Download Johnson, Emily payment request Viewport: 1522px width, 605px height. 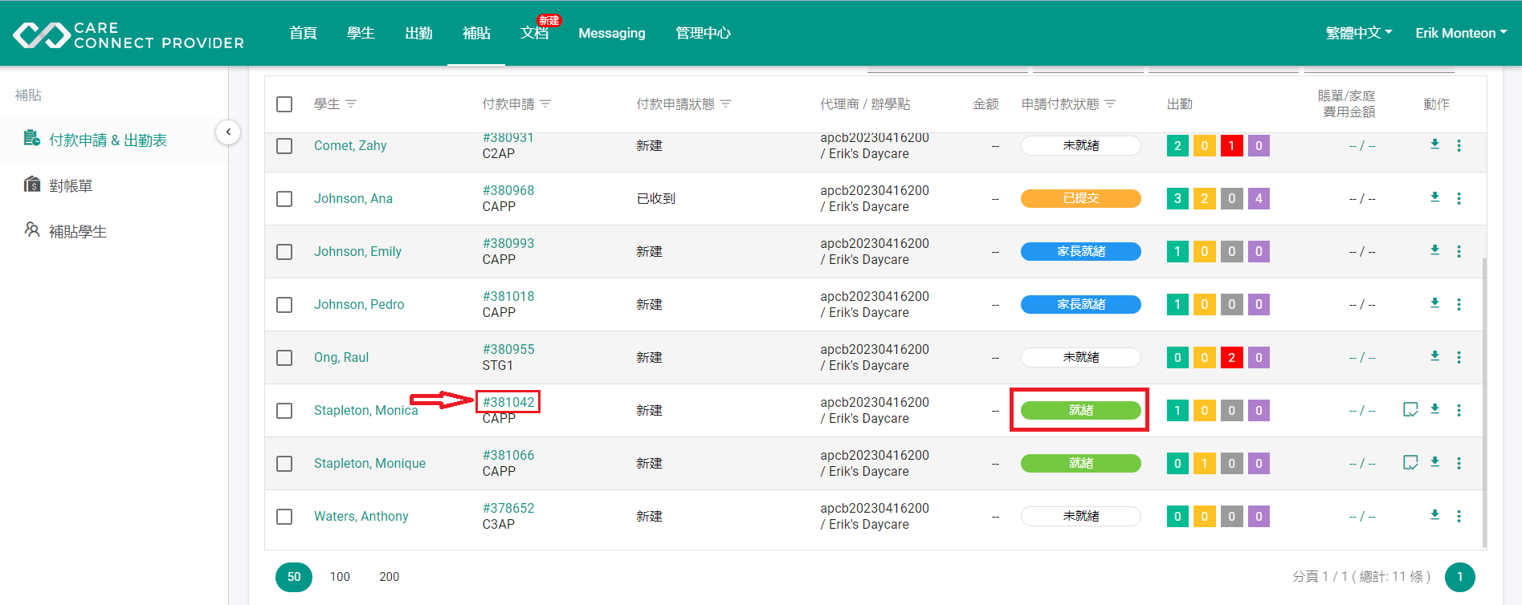coord(1434,250)
